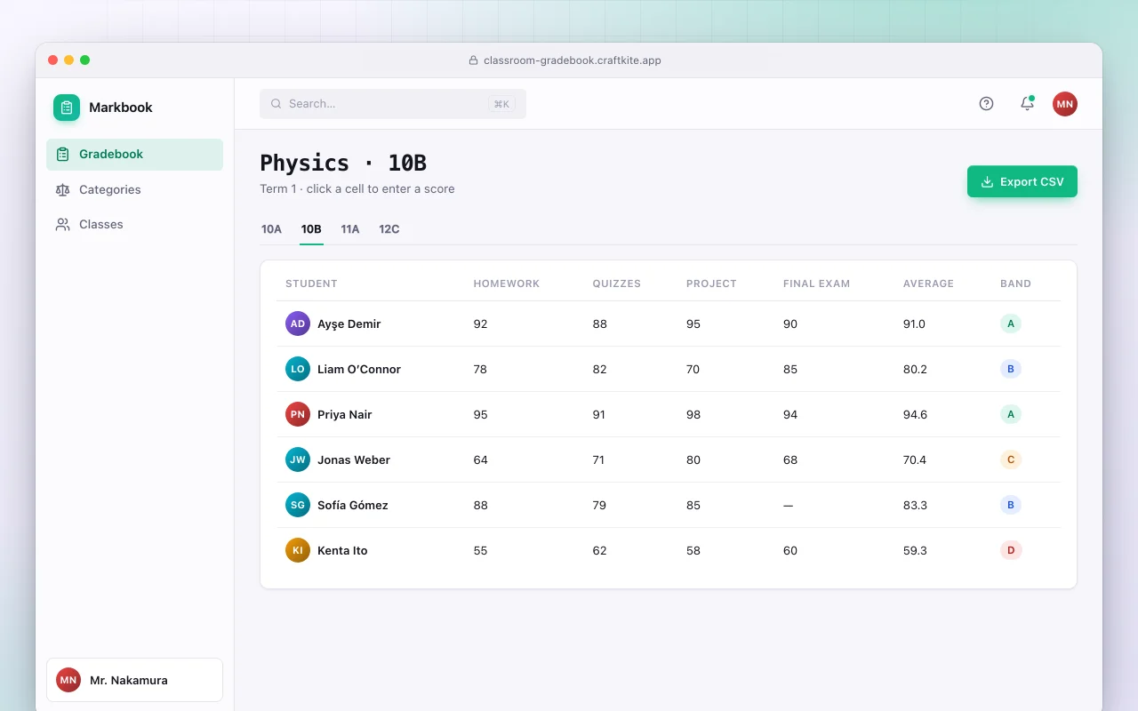Screen dimensions: 1138x711
Task: Click the Average column header
Action: 928,284
